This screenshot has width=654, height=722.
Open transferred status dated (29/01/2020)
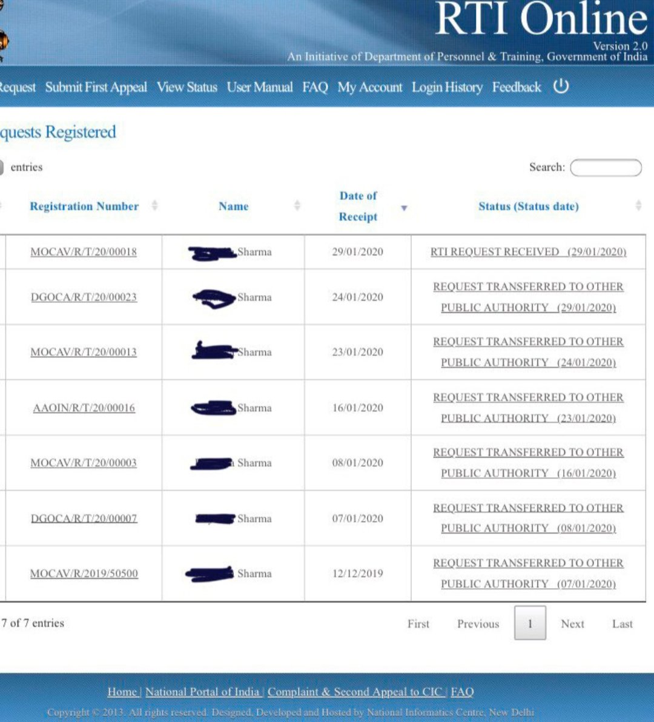[529, 297]
